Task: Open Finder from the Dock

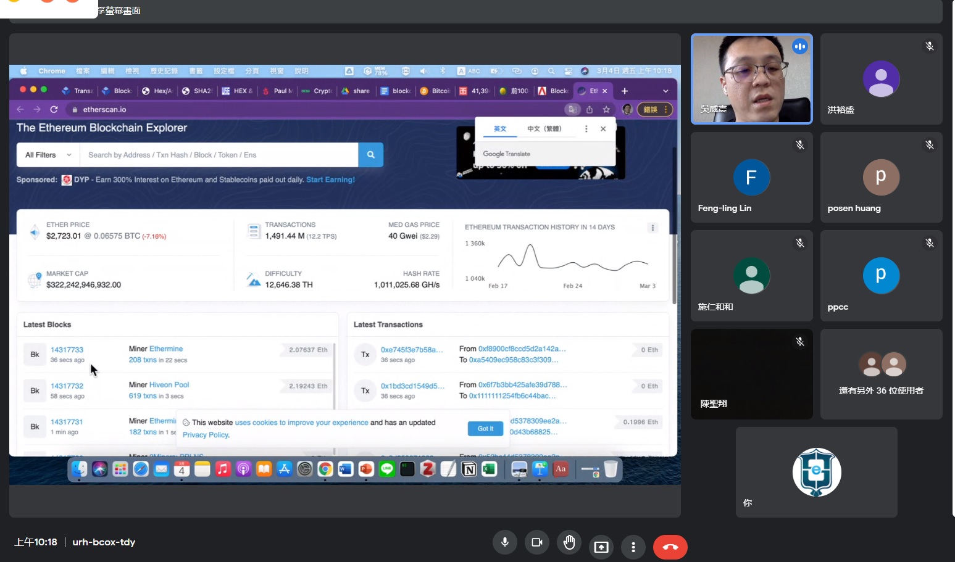Action: pyautogui.click(x=79, y=469)
